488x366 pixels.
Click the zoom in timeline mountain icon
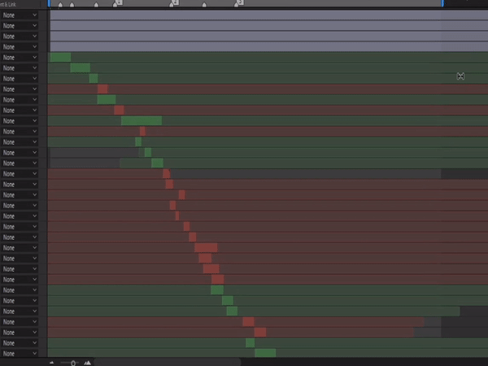click(87, 362)
